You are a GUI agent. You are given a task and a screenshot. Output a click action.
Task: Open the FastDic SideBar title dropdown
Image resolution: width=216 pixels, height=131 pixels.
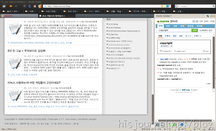(164, 16)
